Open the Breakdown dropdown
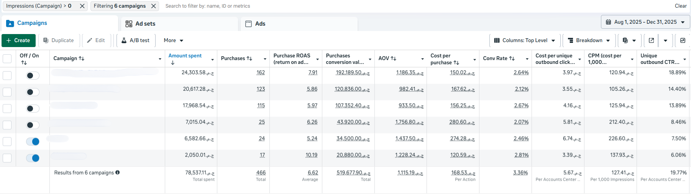 tap(589, 41)
